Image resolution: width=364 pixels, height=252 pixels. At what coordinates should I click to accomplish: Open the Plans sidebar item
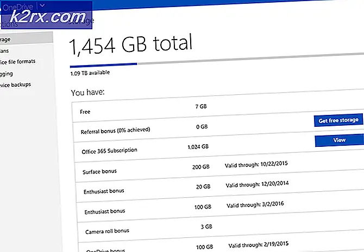pyautogui.click(x=4, y=51)
